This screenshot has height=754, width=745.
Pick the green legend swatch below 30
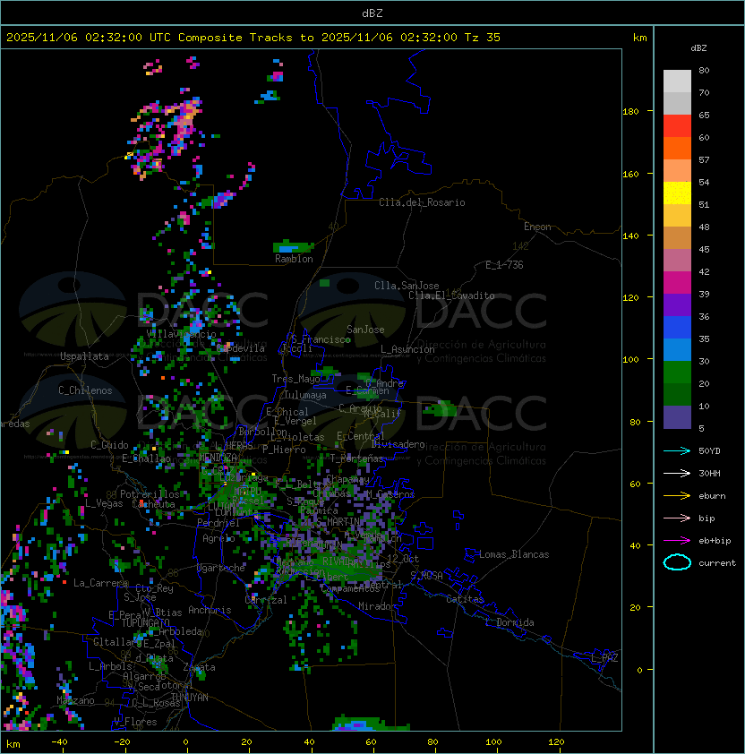(x=677, y=373)
